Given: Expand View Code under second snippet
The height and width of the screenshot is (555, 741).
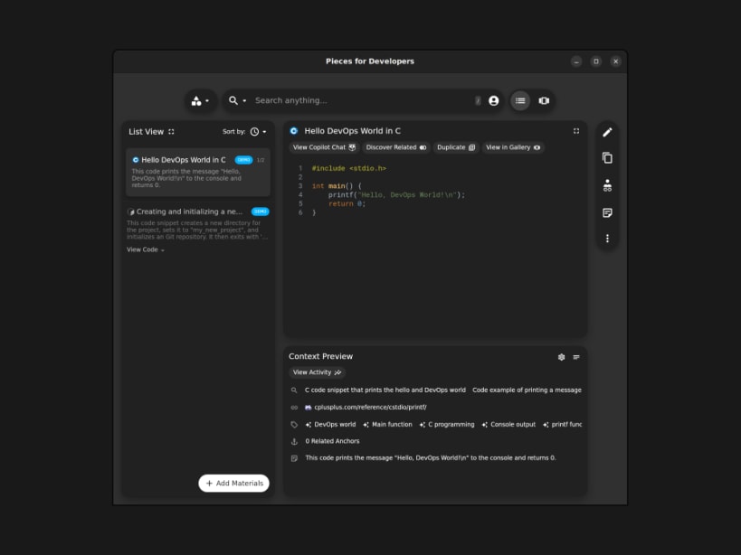Looking at the screenshot, I should click(x=146, y=249).
